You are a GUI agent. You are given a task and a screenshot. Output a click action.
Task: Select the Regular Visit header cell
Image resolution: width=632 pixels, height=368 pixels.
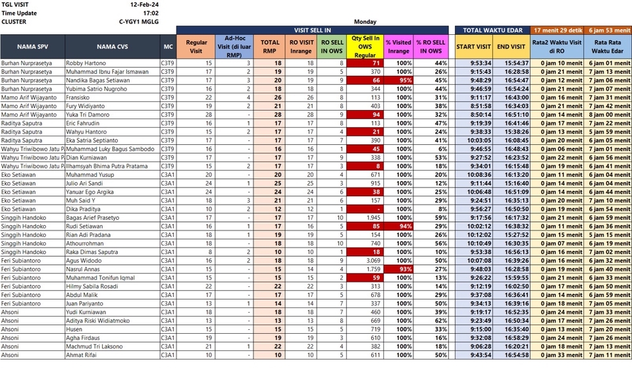(196, 47)
